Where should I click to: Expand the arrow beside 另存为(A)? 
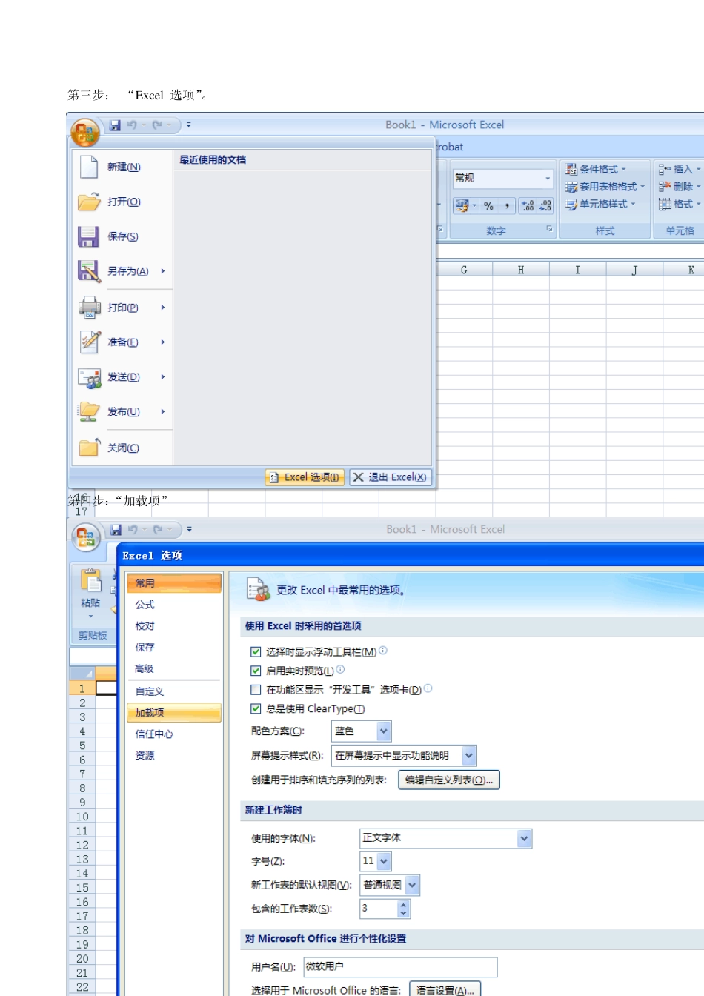click(163, 271)
